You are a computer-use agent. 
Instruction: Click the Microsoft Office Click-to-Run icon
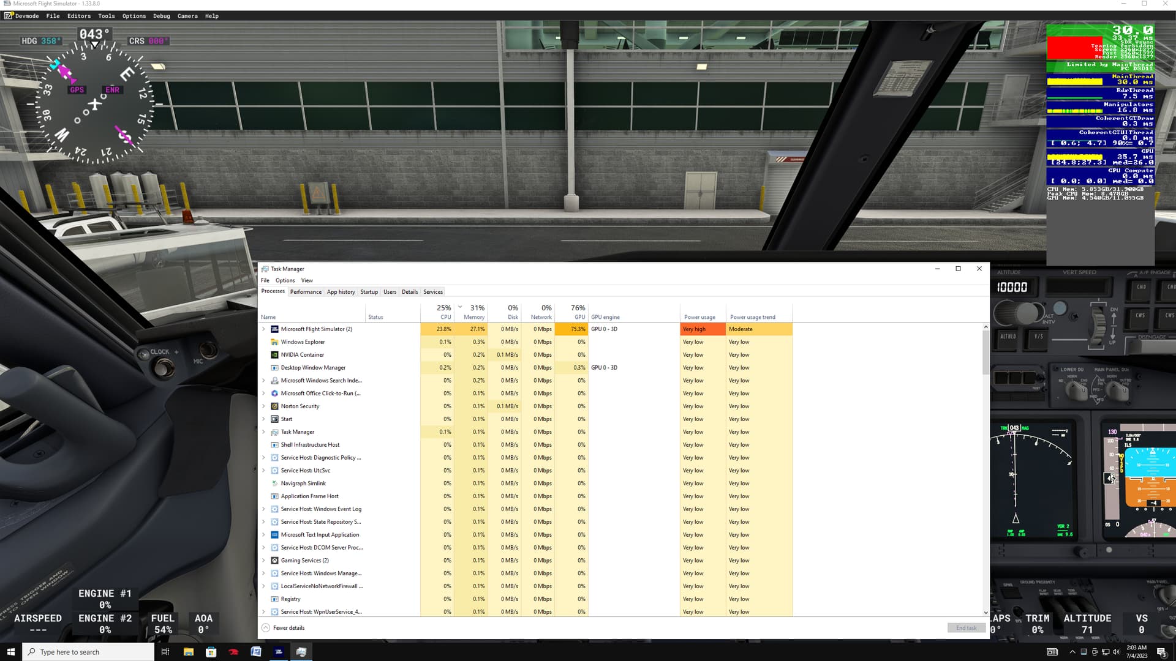click(274, 394)
